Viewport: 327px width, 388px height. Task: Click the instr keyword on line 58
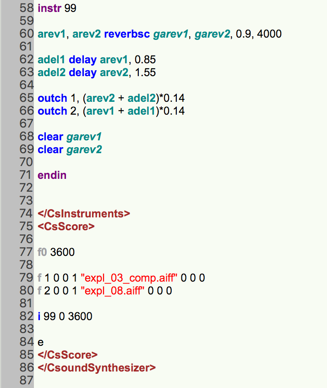tap(50, 8)
